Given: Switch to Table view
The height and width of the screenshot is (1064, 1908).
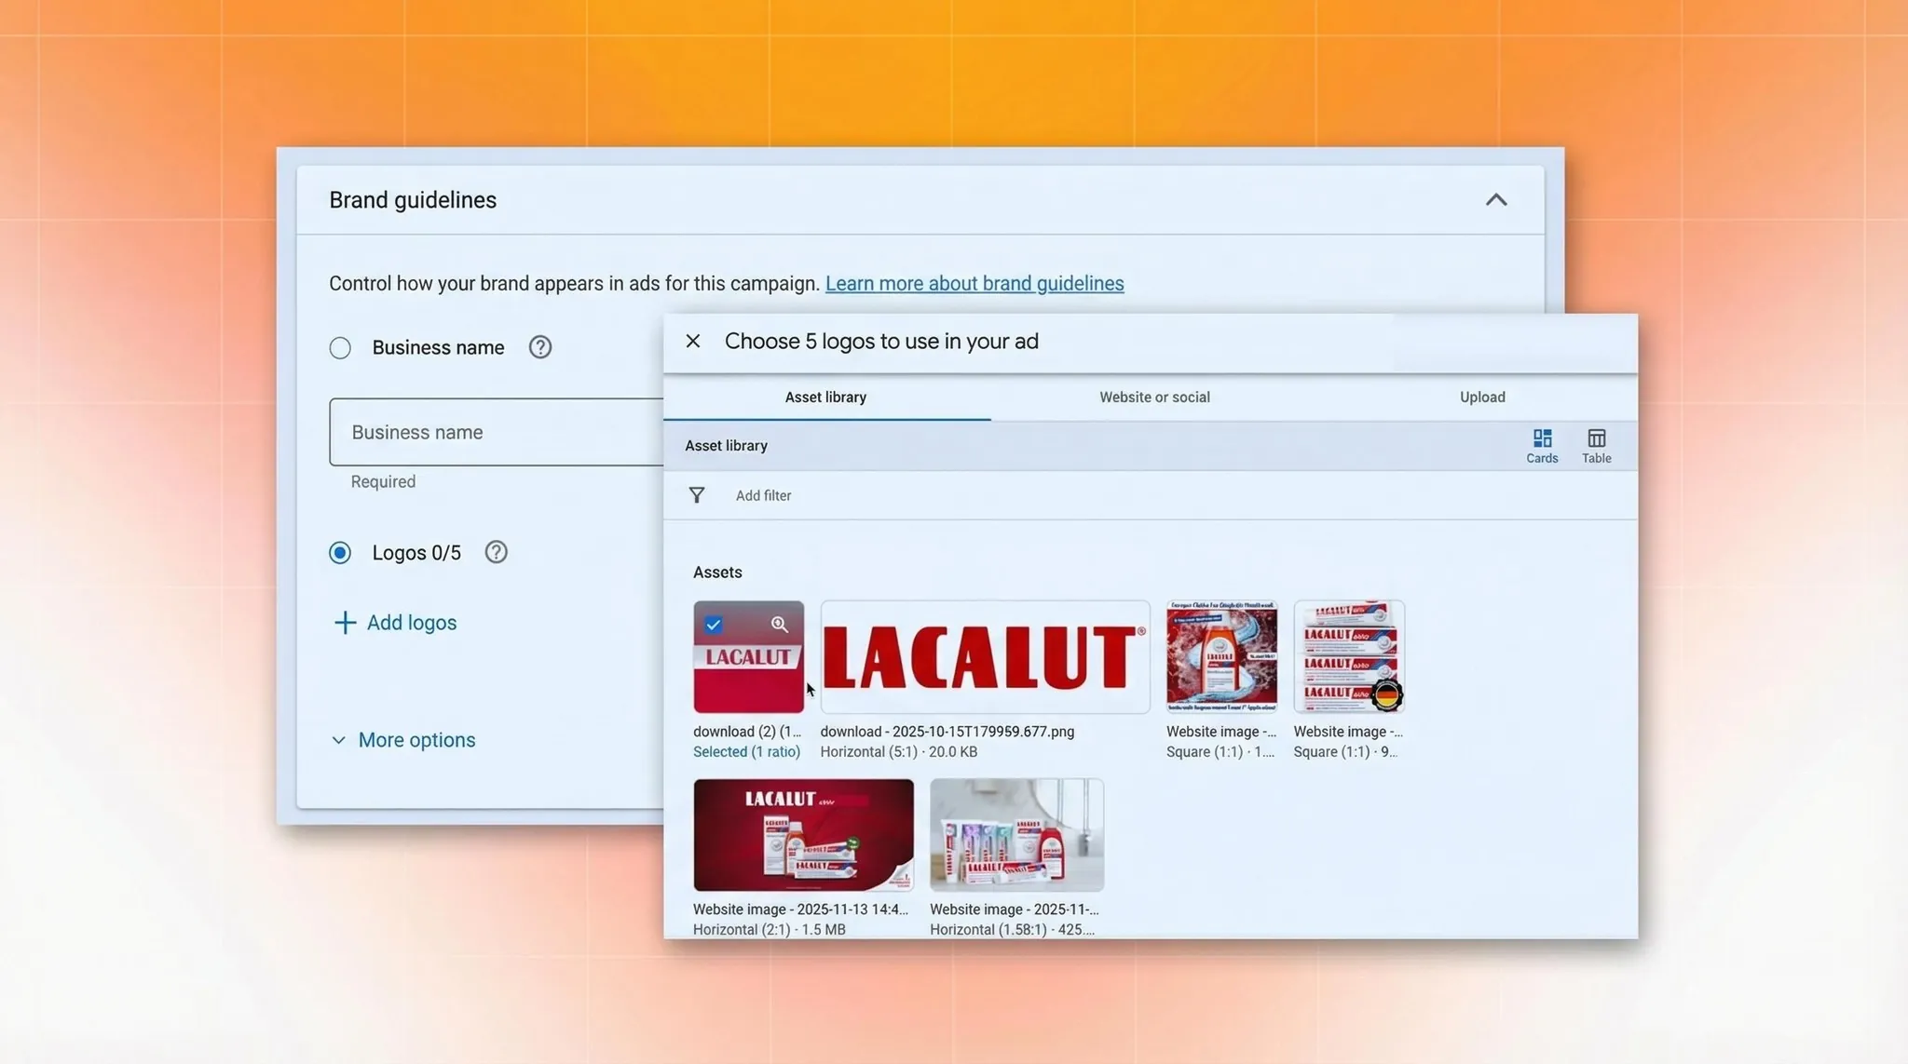Looking at the screenshot, I should pos(1596,446).
